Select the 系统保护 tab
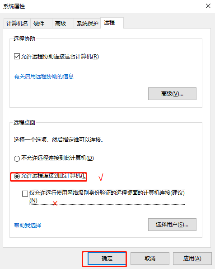The image size is (215, 269). 87,23
